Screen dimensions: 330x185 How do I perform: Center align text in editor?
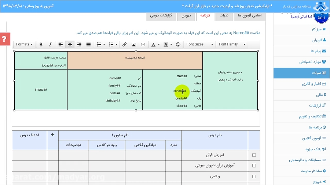click(70, 45)
